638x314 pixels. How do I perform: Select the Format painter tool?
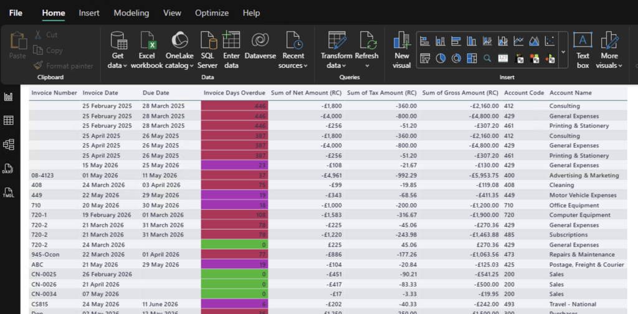tap(63, 65)
